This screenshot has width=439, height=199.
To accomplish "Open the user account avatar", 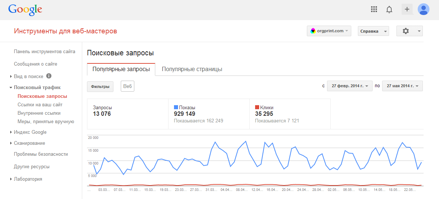I will pyautogui.click(x=424, y=9).
